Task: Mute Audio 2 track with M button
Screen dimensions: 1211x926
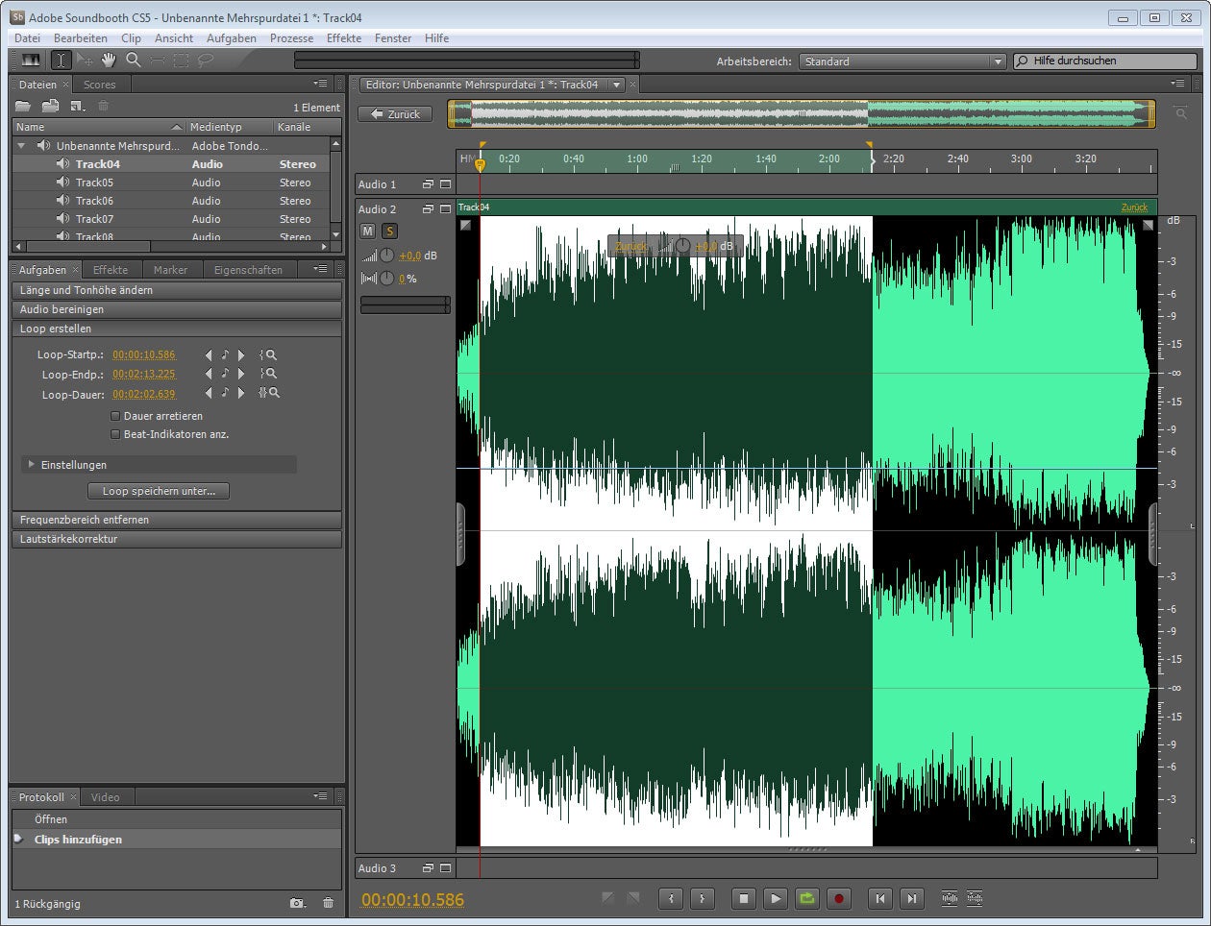Action: click(367, 231)
